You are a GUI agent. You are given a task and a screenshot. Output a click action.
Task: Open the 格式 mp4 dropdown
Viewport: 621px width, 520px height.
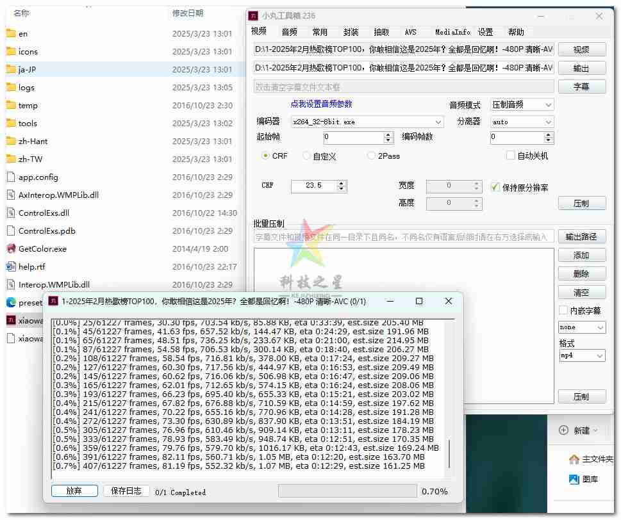pos(599,355)
